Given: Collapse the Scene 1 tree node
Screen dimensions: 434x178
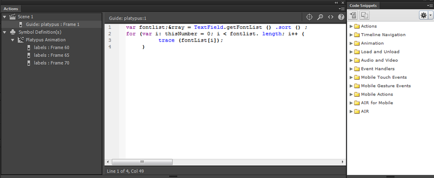Looking at the screenshot, I should click(x=4, y=17).
